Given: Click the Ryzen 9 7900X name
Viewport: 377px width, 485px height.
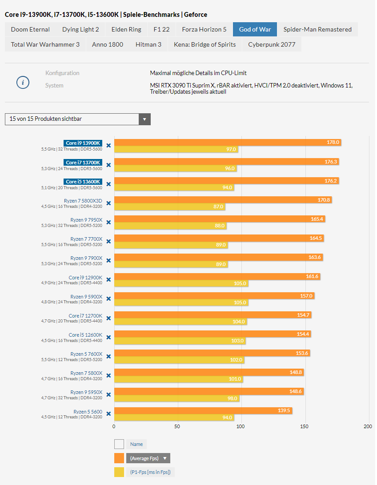Looking at the screenshot, I should [x=86, y=258].
